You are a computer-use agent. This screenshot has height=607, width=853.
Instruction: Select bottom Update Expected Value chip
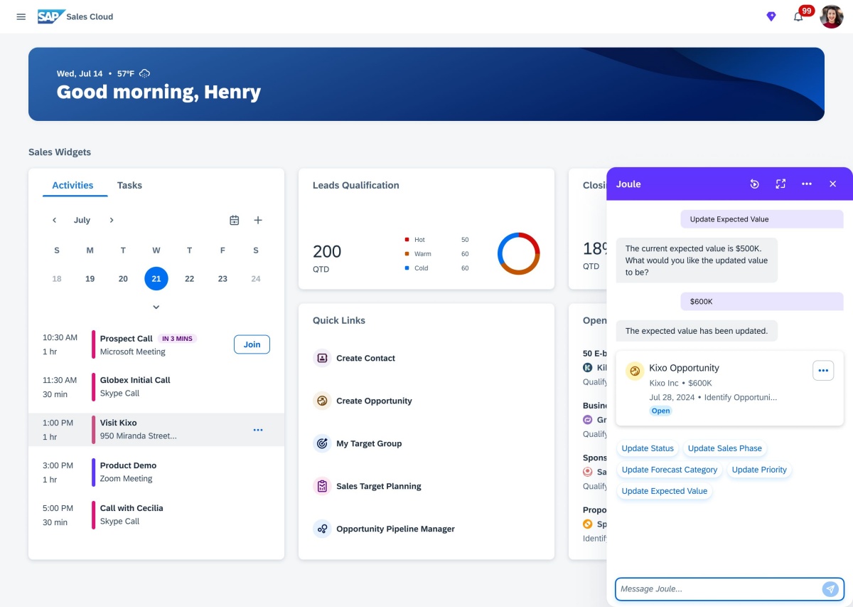(665, 491)
